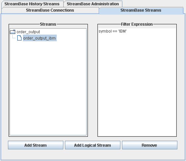Switch to the StreamBase Administration tab

(93, 4)
